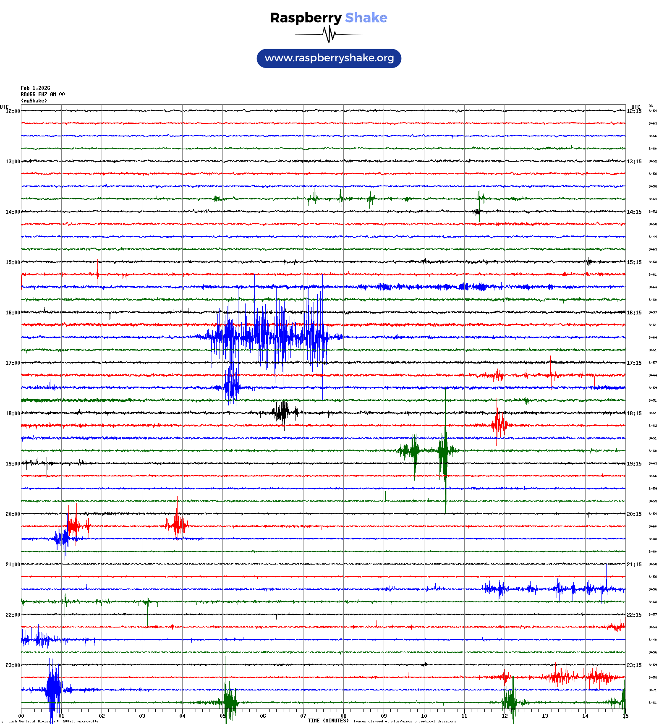Viewport: 659px width, 727px height.
Task: Click the 12:00 time label on left axis
Action: pyautogui.click(x=13, y=111)
